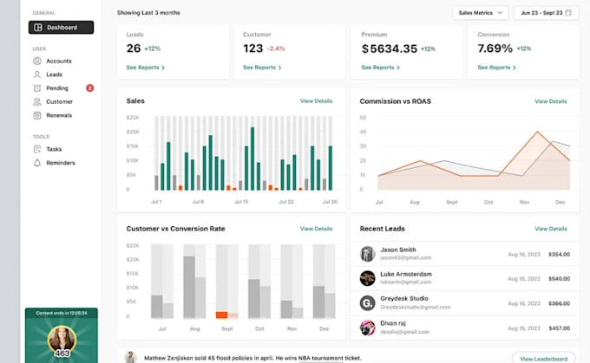Open See Reports under Leads card
This screenshot has height=363, width=590.
[145, 68]
